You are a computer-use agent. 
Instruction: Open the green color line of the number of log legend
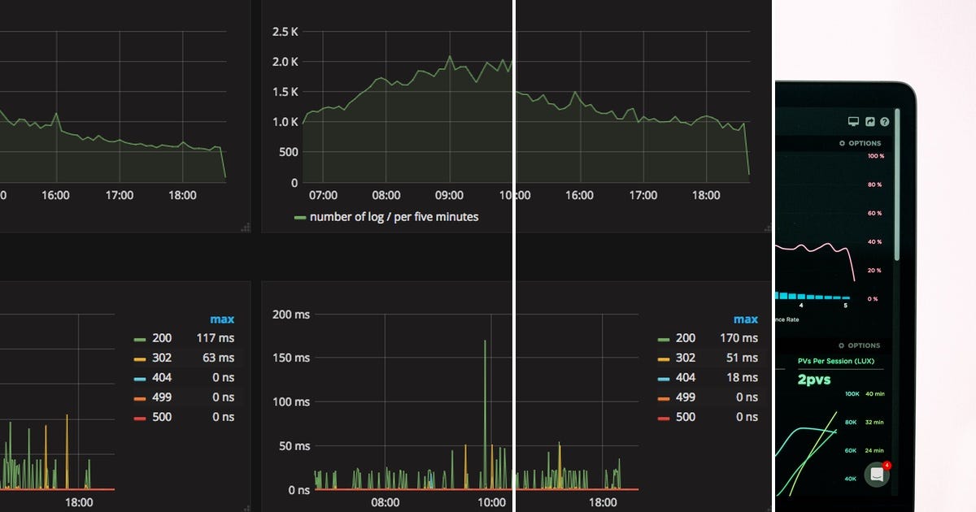[x=300, y=218]
